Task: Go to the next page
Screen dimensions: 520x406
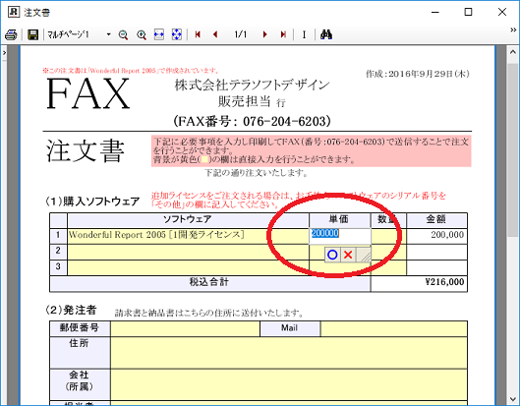Action: [264, 34]
